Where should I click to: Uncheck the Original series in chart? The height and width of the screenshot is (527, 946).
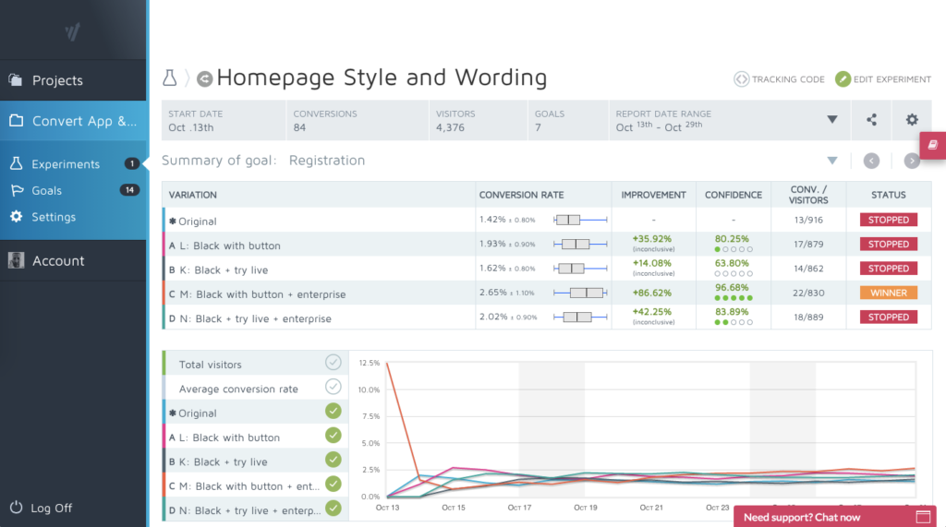(334, 412)
